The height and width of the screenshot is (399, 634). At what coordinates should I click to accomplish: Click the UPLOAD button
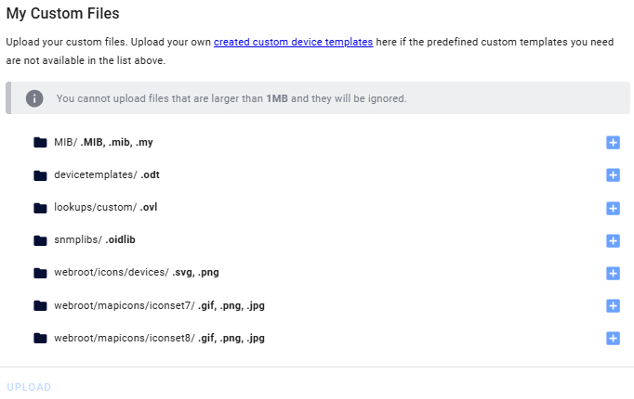pyautogui.click(x=29, y=387)
